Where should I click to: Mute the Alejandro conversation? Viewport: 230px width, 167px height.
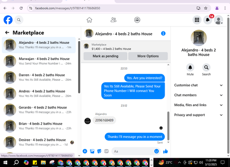190,67
